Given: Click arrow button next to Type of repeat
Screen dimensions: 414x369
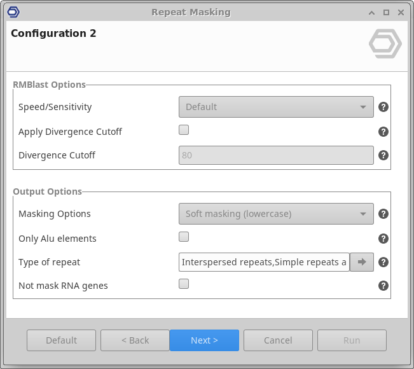Looking at the screenshot, I should [x=362, y=262].
